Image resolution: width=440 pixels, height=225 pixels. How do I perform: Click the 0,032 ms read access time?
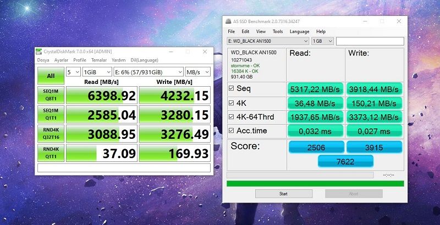[x=315, y=131]
